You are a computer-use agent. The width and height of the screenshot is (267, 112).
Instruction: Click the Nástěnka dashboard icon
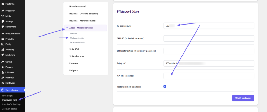[x=3, y=4]
